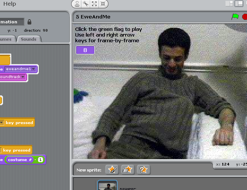
Task: Open the Help menu
Action: pyautogui.click(x=9, y=4)
